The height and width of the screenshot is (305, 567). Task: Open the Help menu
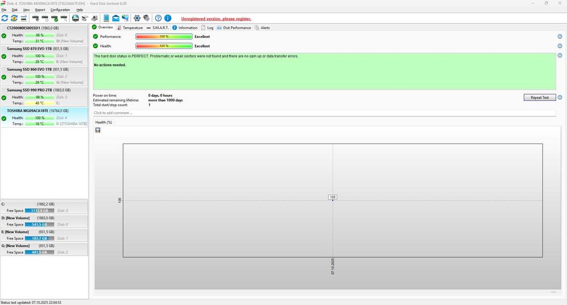click(x=79, y=10)
